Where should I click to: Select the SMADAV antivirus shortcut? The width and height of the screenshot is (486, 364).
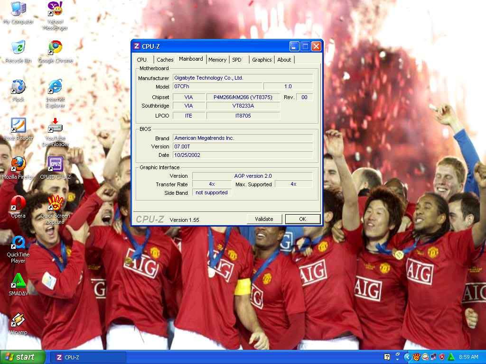(x=18, y=285)
